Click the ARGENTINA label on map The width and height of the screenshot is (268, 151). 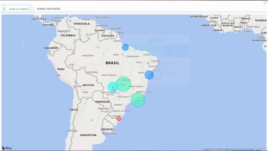pyautogui.click(x=88, y=135)
